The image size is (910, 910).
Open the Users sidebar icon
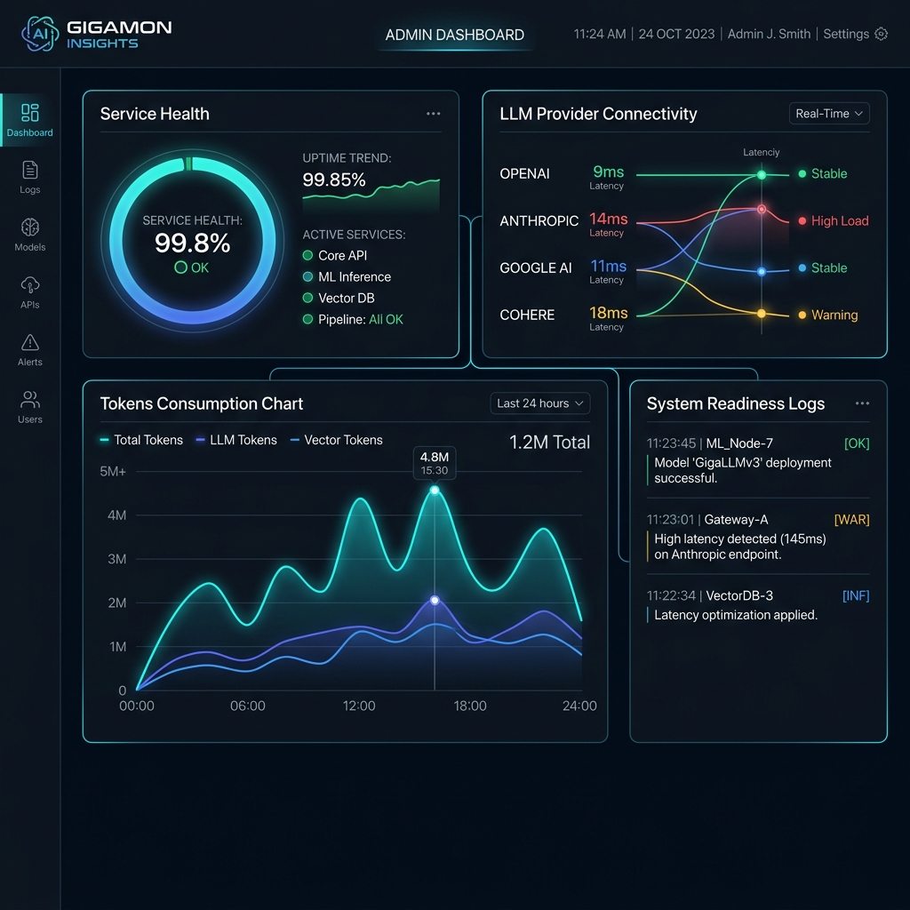29,399
